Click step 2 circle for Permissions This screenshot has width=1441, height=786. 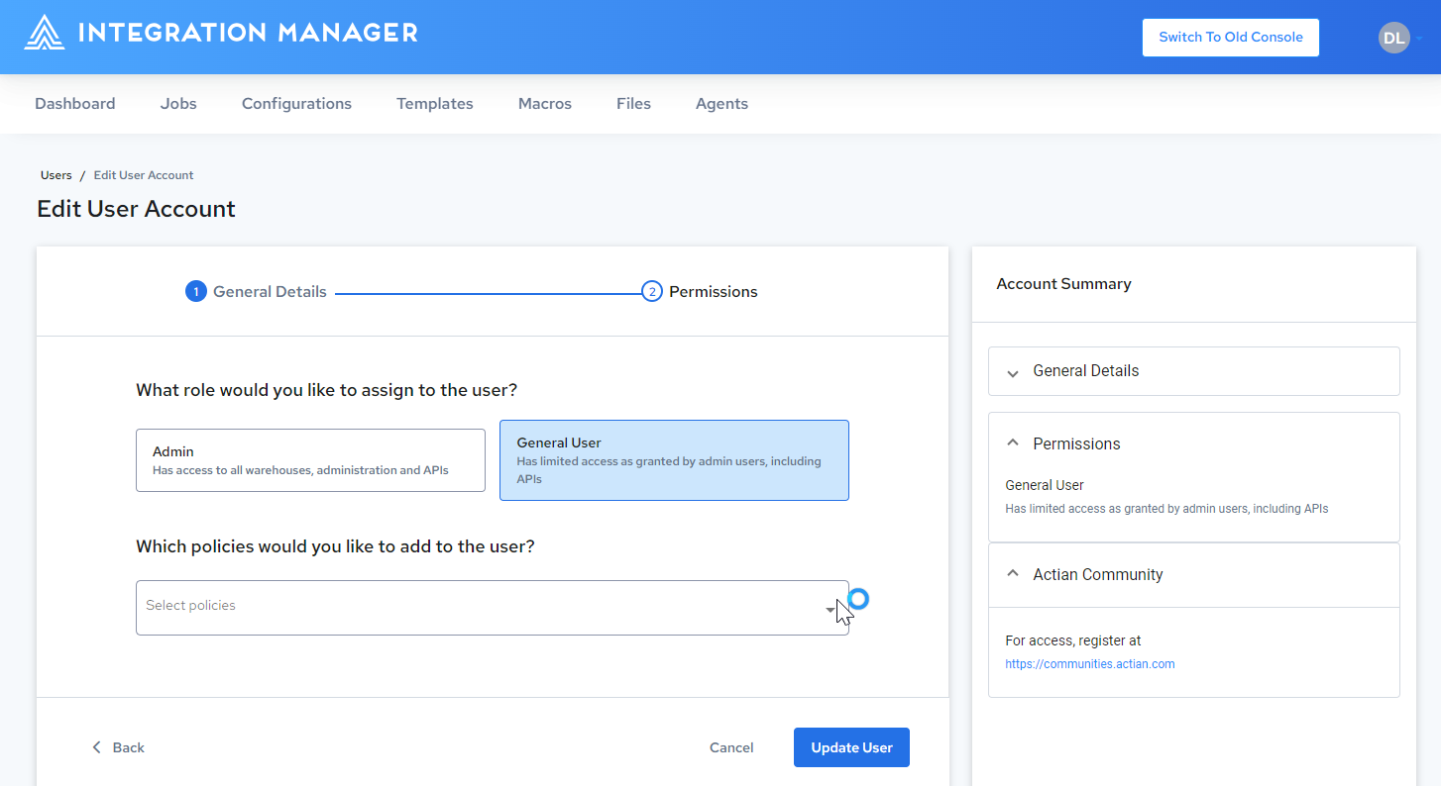pyautogui.click(x=652, y=291)
